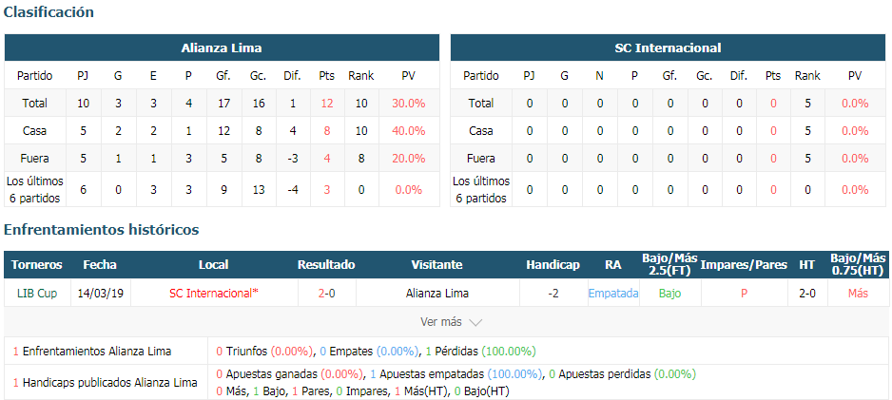
Task: Click the Impares/Pares column header
Action: [x=744, y=265]
